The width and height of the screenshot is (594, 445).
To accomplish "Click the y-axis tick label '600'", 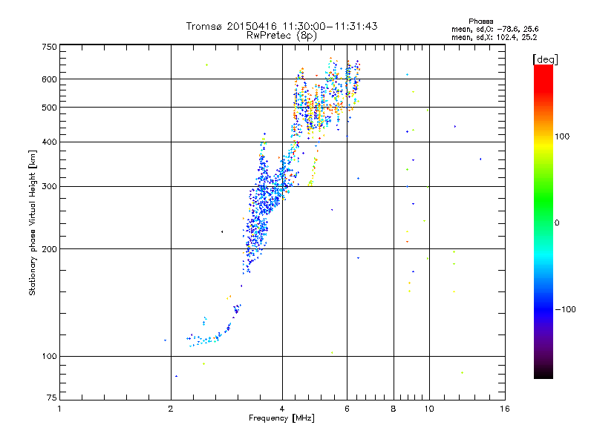I will click(49, 79).
